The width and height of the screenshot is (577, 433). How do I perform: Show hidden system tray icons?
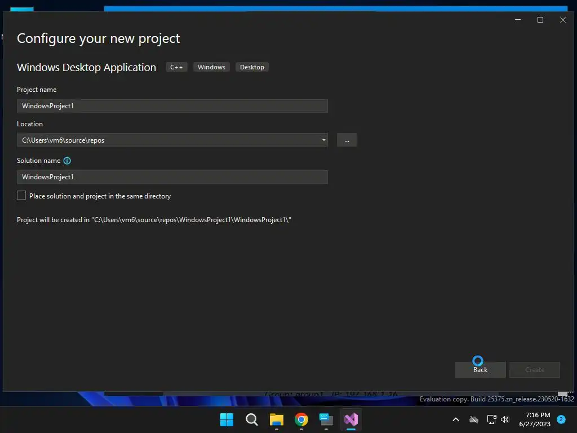pos(455,419)
